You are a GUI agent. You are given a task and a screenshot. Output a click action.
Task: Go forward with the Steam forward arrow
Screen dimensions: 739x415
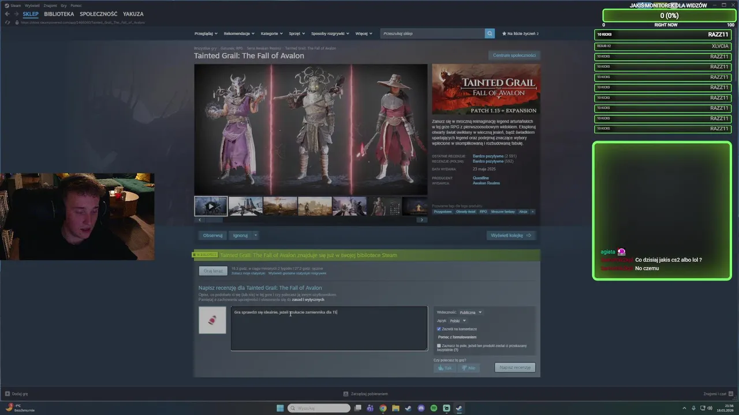16,14
